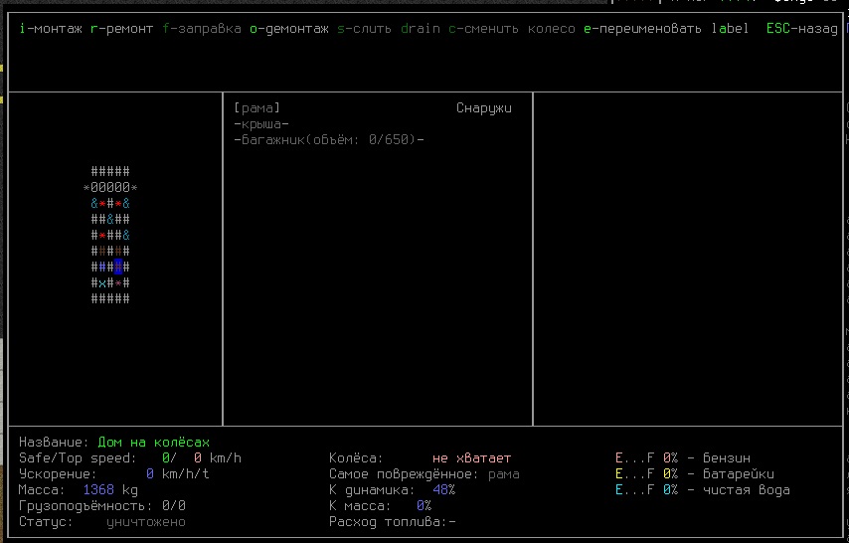Screen dimensions: 849x543
Task: Choose the i-монтаж install option
Action: tap(51, 29)
